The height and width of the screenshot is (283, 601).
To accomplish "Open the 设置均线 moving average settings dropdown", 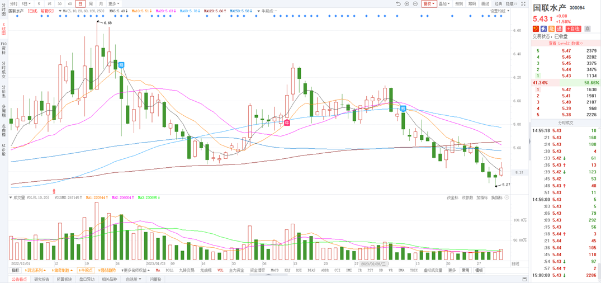I will [x=499, y=11].
